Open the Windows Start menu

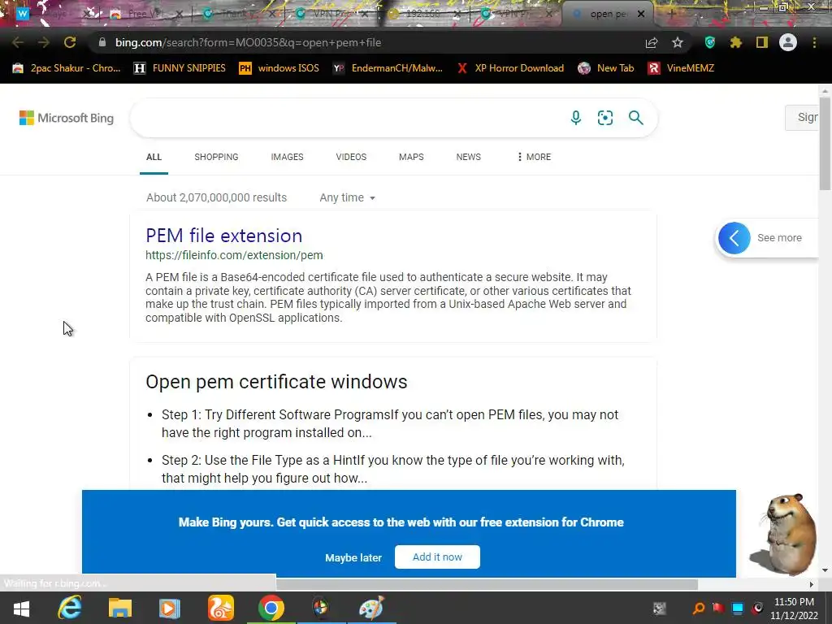click(21, 608)
